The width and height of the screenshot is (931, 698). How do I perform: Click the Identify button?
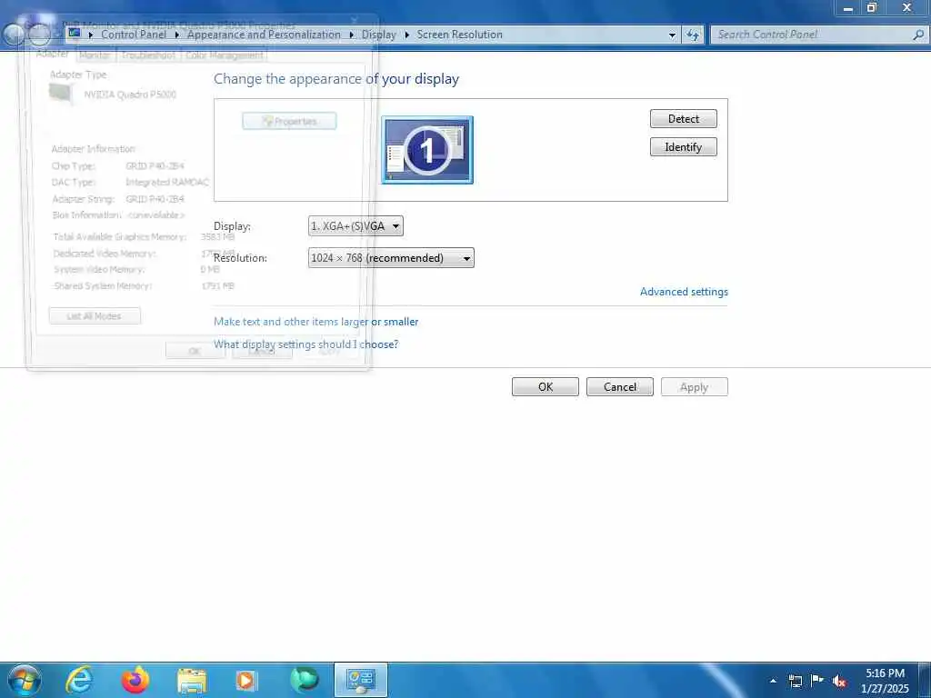coord(684,147)
